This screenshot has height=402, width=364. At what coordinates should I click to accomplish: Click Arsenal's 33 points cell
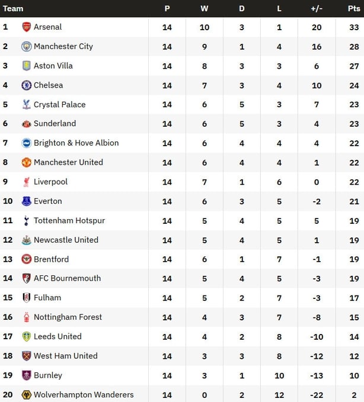click(x=354, y=27)
